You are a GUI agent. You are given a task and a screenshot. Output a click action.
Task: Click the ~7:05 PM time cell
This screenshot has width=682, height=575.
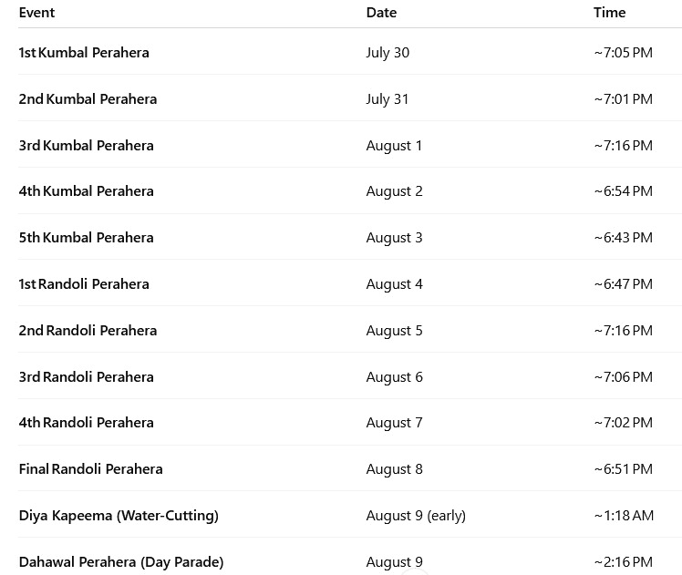click(623, 53)
